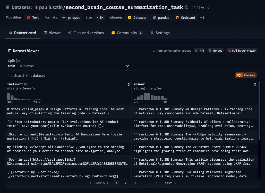Go to Previous page
This screenshot has height=193, width=265.
point(99,183)
